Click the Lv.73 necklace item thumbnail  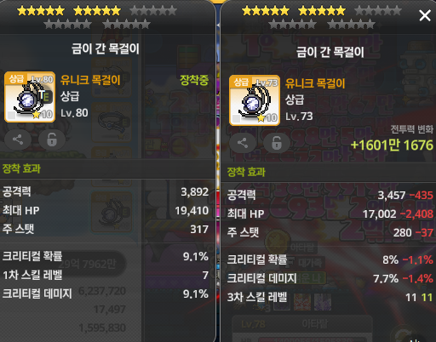tap(255, 100)
